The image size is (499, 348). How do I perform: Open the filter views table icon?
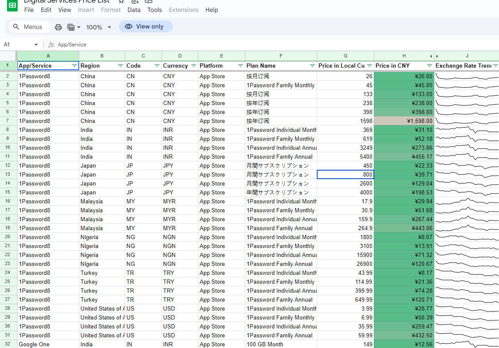pyautogui.click(x=71, y=27)
